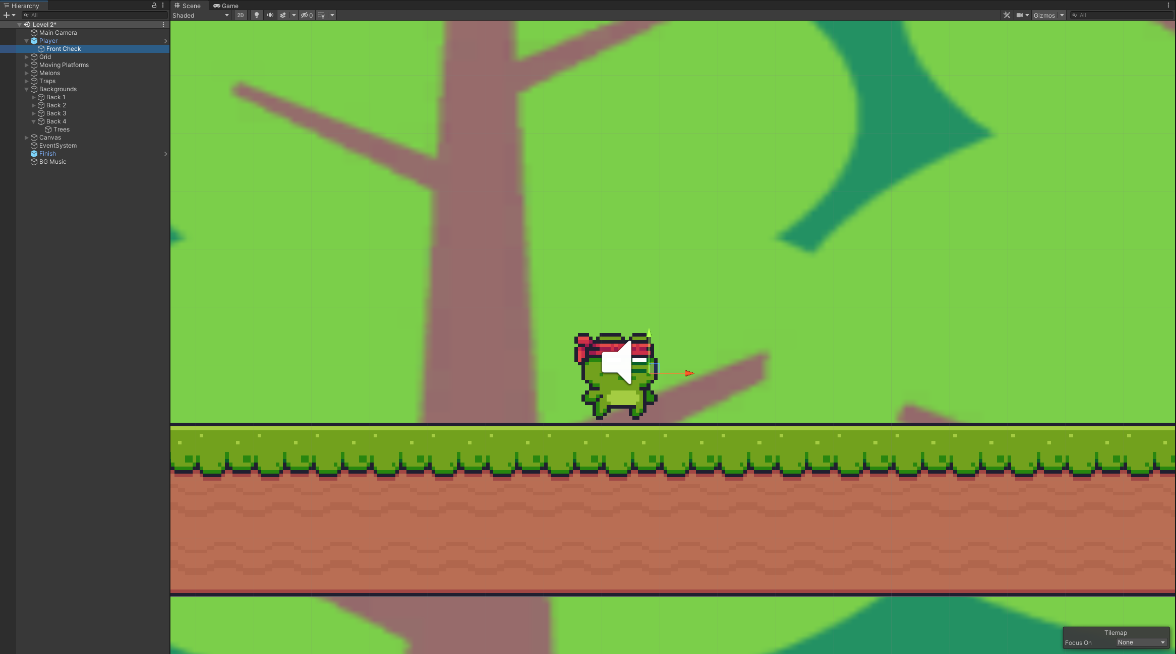Open effects options dropdown arrow
Viewport: 1176px width, 654px height.
pos(294,15)
